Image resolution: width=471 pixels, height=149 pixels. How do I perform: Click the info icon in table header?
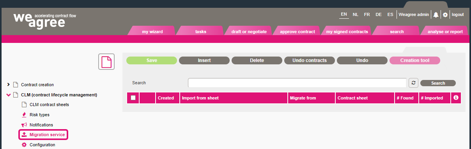click(x=455, y=98)
